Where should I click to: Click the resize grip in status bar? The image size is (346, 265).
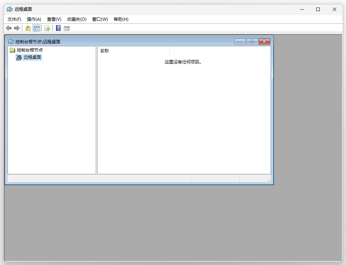point(268,180)
